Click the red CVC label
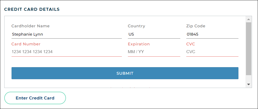 point(191,44)
